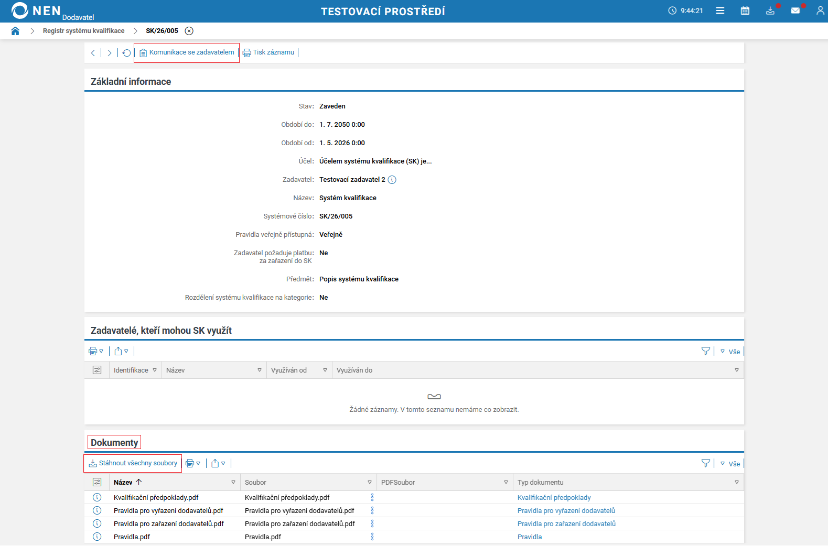Select SK/26/005 system number value
This screenshot has height=546, width=828.
click(336, 216)
